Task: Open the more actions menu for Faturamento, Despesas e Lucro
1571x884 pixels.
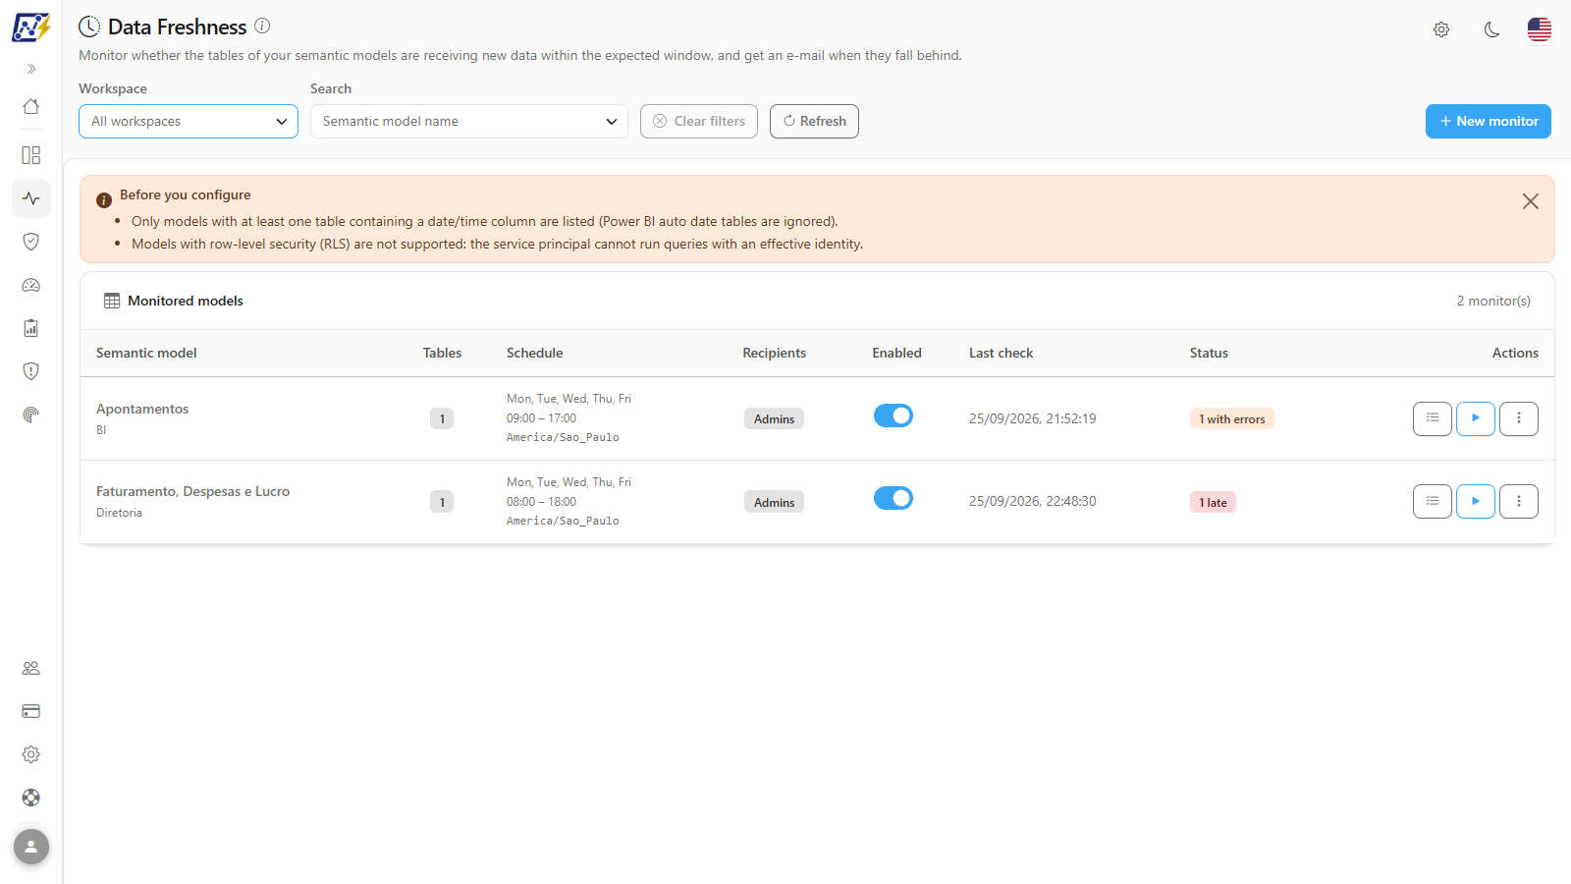Action: tap(1519, 501)
